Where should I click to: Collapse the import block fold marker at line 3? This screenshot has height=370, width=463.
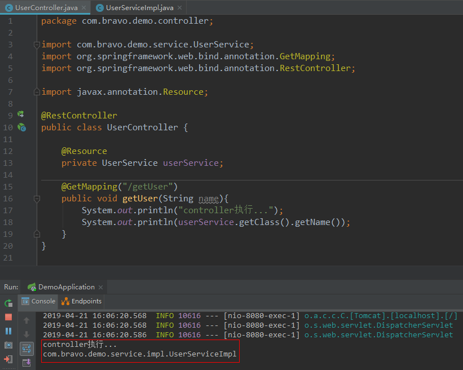[x=37, y=45]
